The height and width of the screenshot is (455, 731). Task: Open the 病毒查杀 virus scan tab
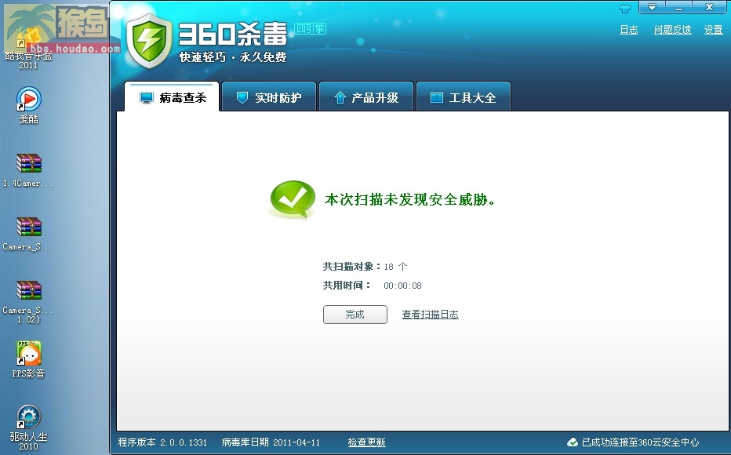(x=172, y=97)
